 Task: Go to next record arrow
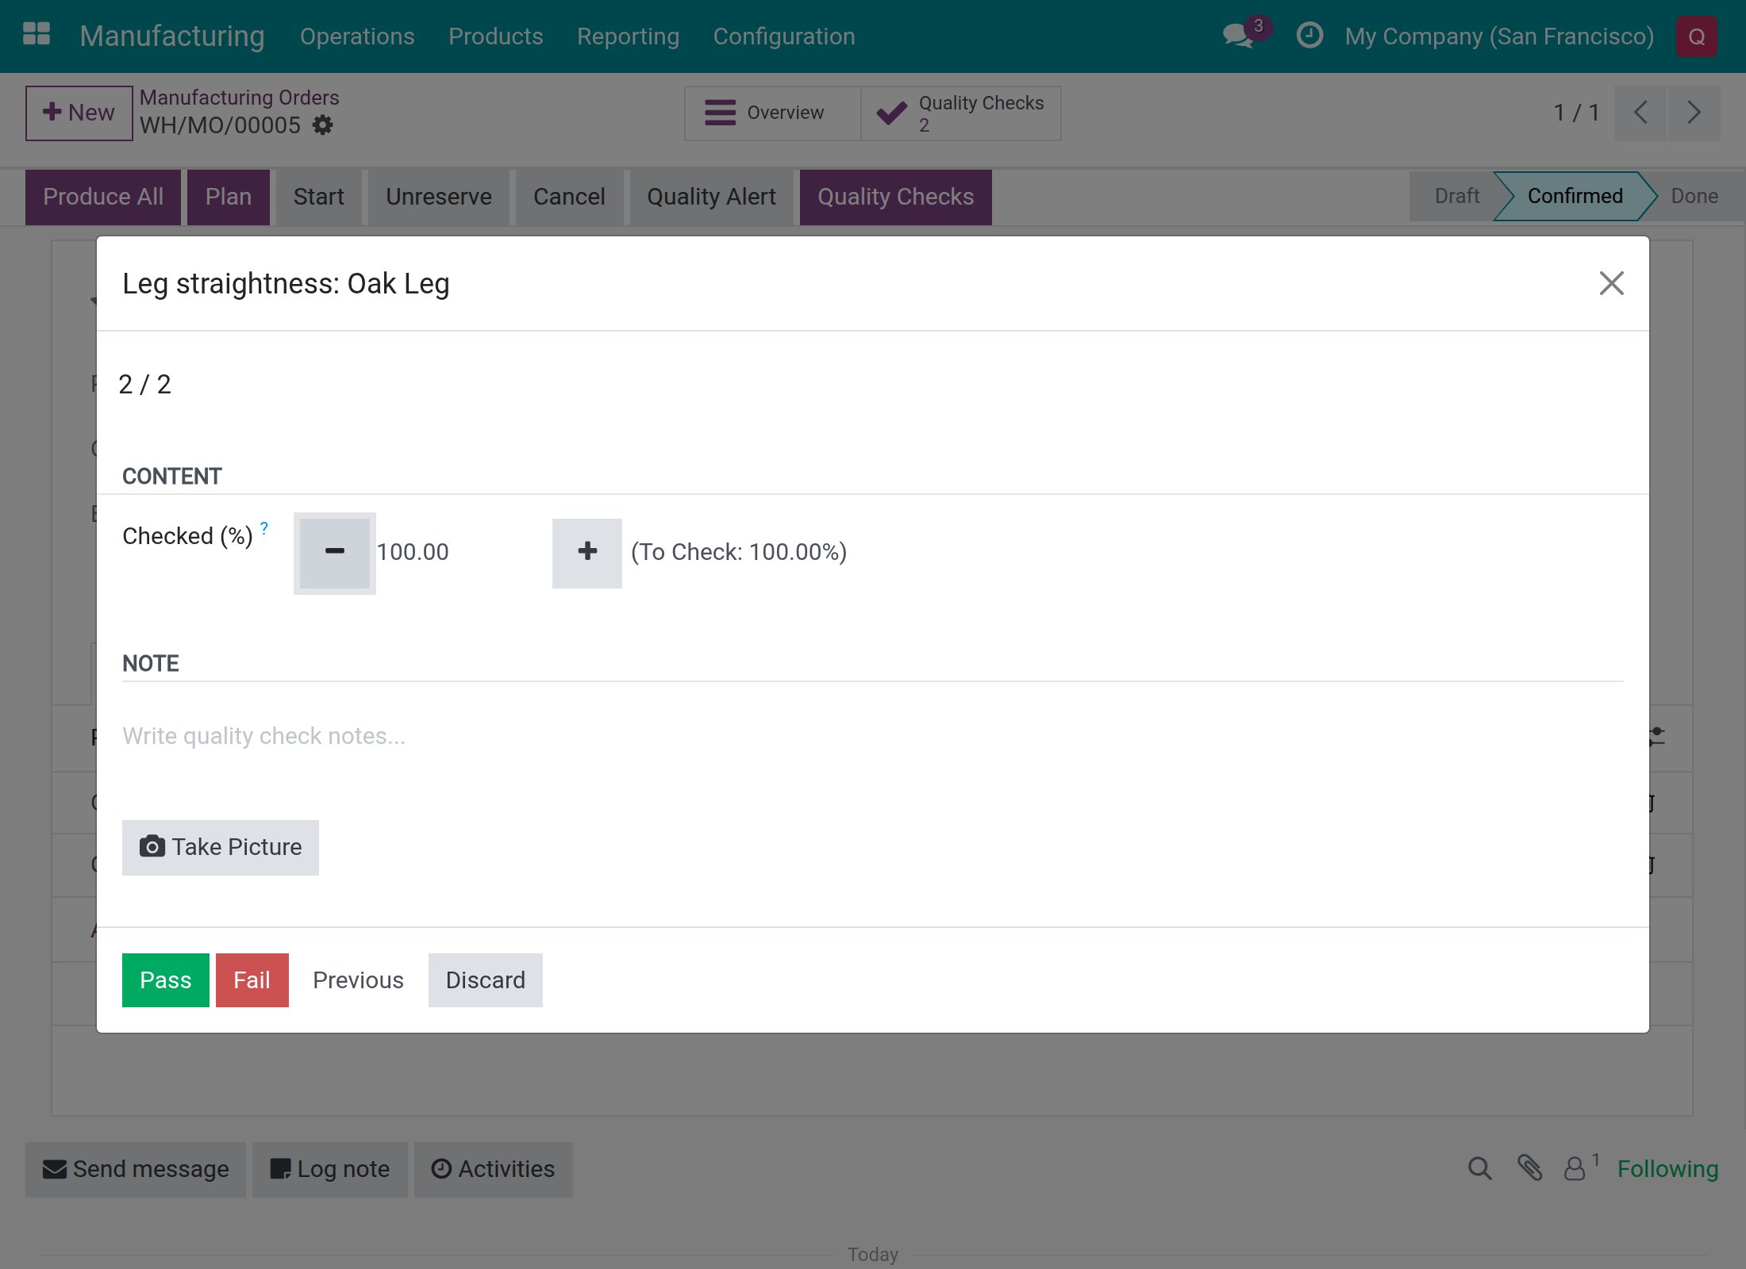click(x=1694, y=113)
